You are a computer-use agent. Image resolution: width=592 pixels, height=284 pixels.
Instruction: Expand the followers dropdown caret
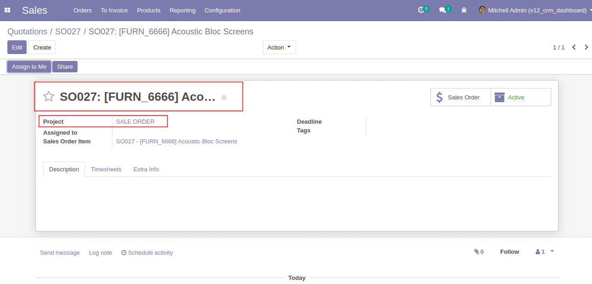[x=552, y=251]
